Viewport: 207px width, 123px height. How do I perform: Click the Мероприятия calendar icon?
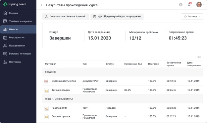point(5,38)
